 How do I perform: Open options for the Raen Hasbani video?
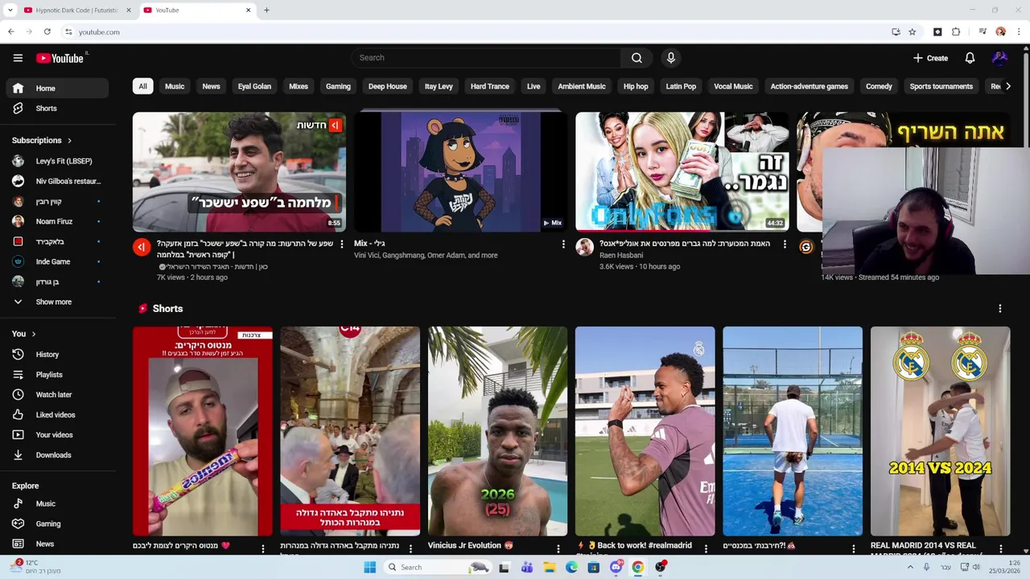coord(785,244)
